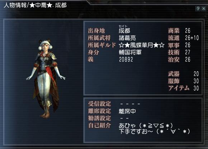Image resolution: width=208 pixels, height=149 pixels.
Task: Click the 技術 stat value 27
Action: click(x=188, y=52)
